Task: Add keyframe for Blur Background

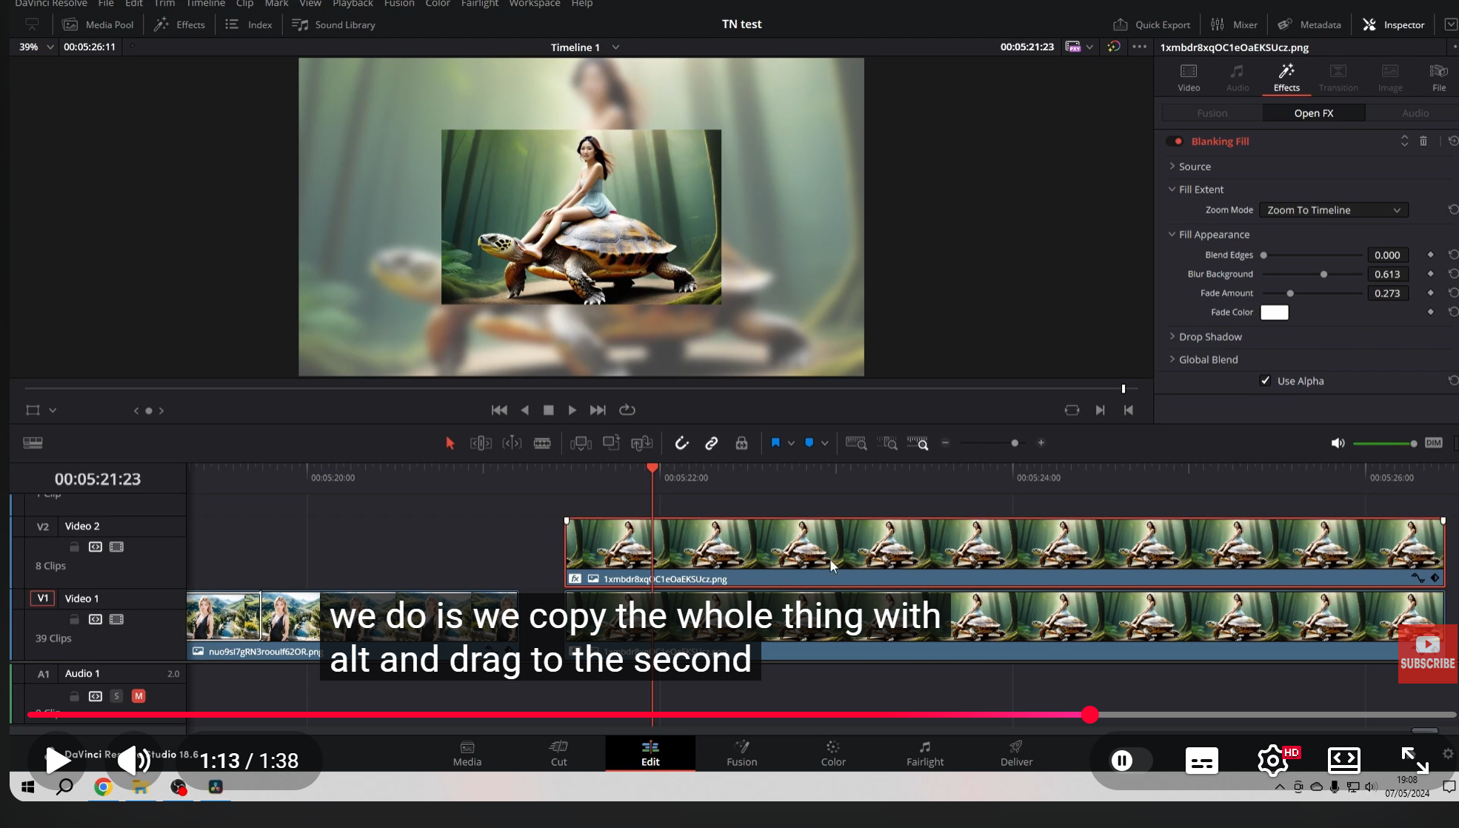Action: (1431, 274)
